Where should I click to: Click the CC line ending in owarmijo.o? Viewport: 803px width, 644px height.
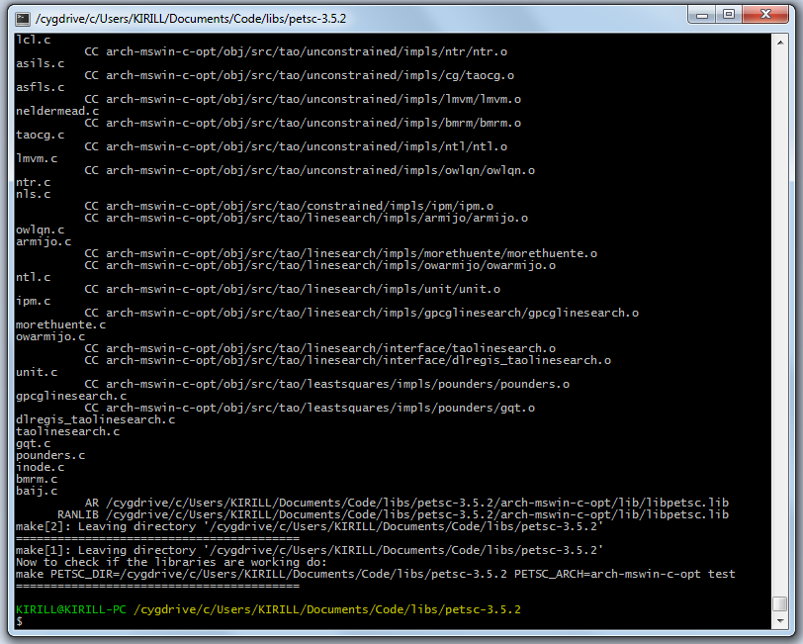(320, 265)
